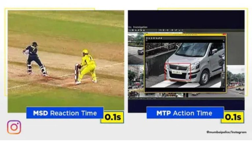This screenshot has width=252, height=142.
Task: Select the red license plate detection box
Action: (178, 72)
